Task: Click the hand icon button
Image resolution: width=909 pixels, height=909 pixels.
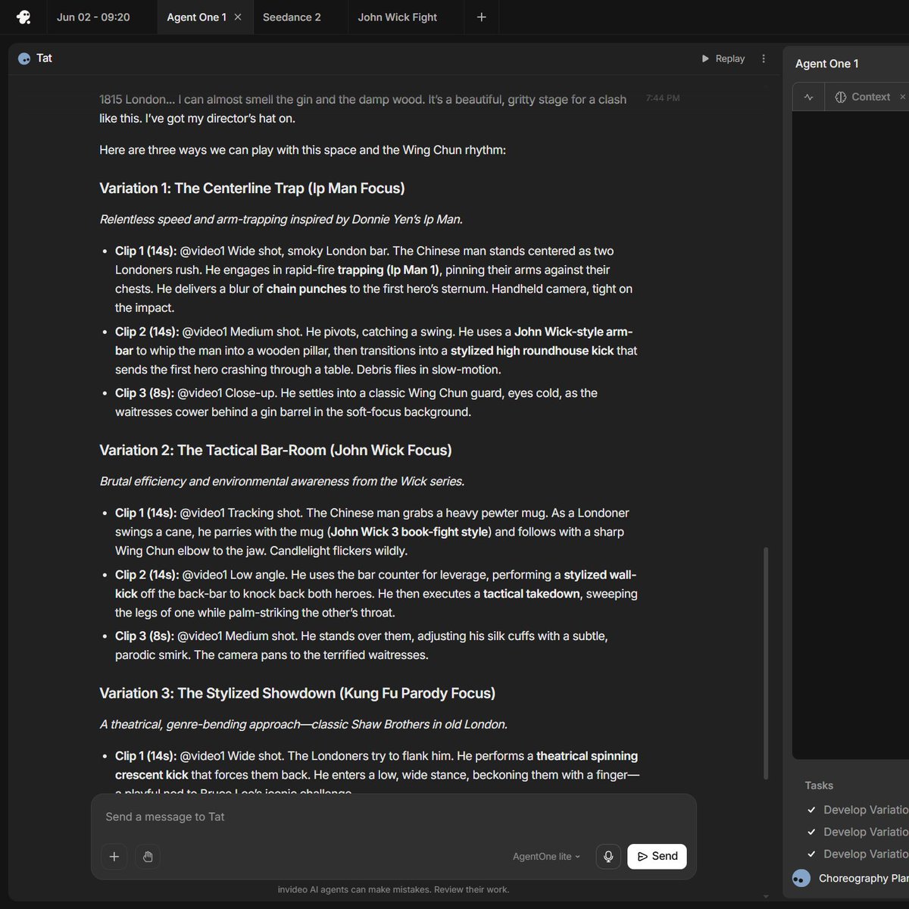Action: tap(148, 857)
